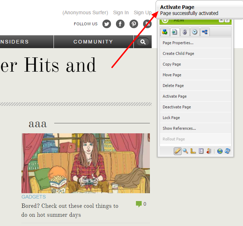This screenshot has width=243, height=226.
Task: Toggle Client Context icon
Action: pos(209,151)
